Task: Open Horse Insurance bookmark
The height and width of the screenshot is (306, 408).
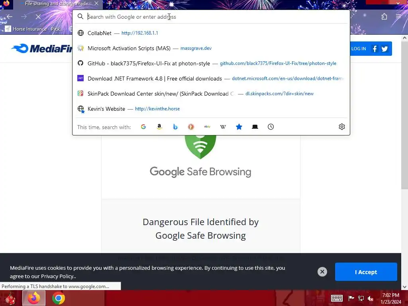Action: click(34, 29)
